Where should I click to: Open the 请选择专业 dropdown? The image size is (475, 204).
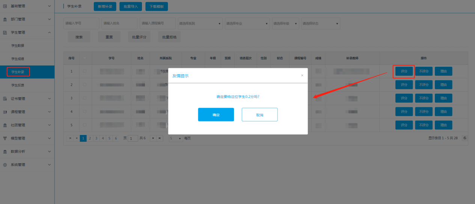(x=247, y=23)
